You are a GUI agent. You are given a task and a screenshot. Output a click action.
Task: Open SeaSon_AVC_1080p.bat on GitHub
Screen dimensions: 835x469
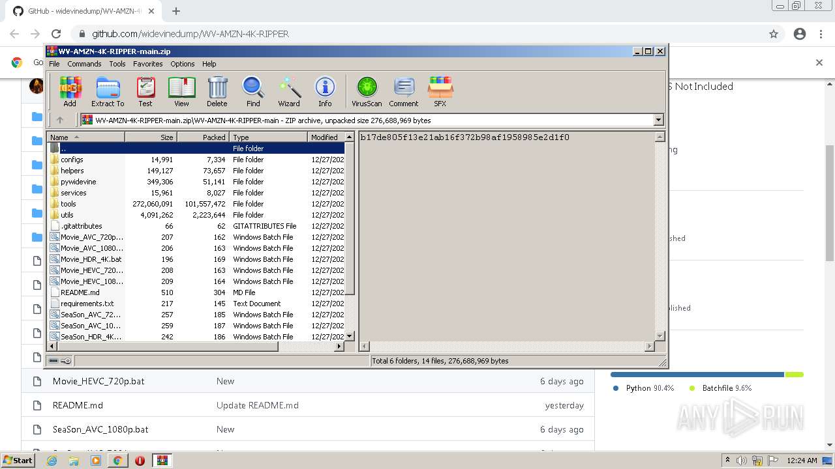[x=100, y=429]
